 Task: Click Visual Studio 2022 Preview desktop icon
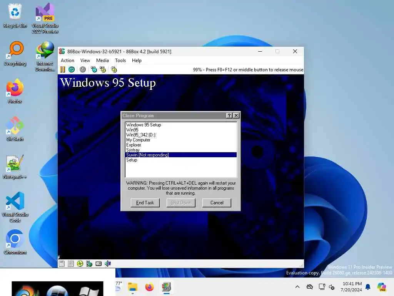[x=45, y=18]
